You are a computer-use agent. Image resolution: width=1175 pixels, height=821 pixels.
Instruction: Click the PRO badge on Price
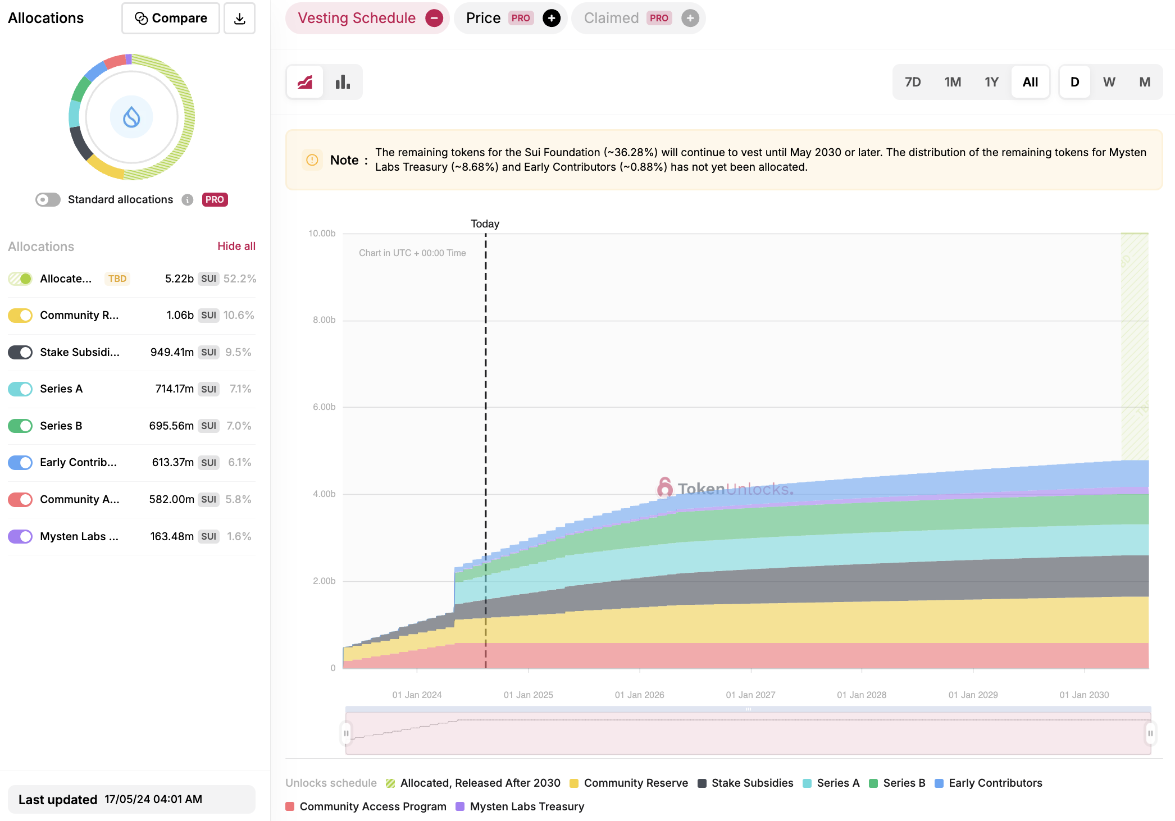point(521,19)
